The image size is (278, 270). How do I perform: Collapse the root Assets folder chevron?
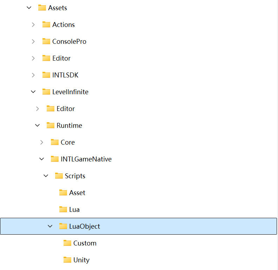29,8
